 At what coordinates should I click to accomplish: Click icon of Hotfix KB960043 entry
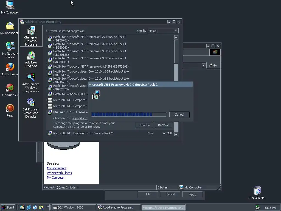50,46
